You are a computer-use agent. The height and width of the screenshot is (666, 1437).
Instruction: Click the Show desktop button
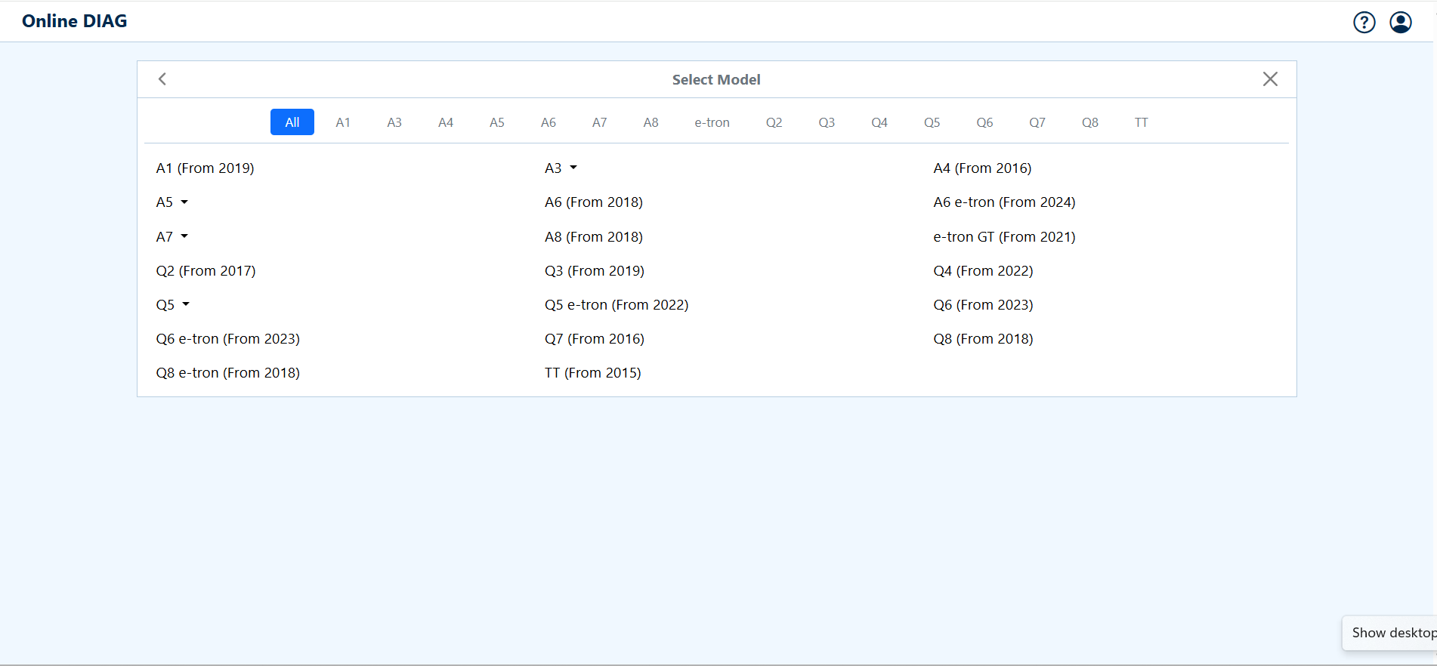pos(1392,633)
